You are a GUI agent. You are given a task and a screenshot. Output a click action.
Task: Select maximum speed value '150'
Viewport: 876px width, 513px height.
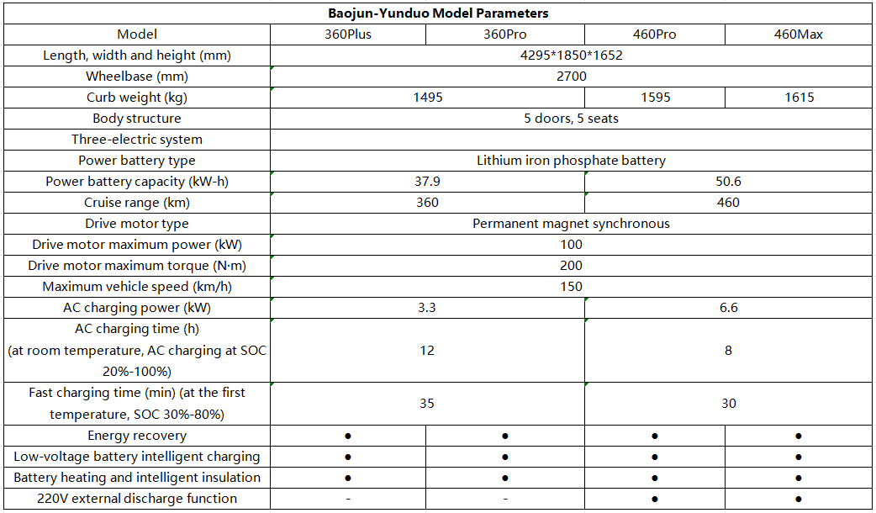click(571, 287)
